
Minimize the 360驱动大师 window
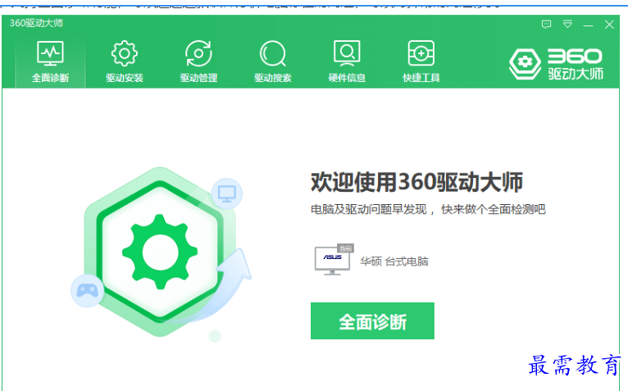coord(588,25)
